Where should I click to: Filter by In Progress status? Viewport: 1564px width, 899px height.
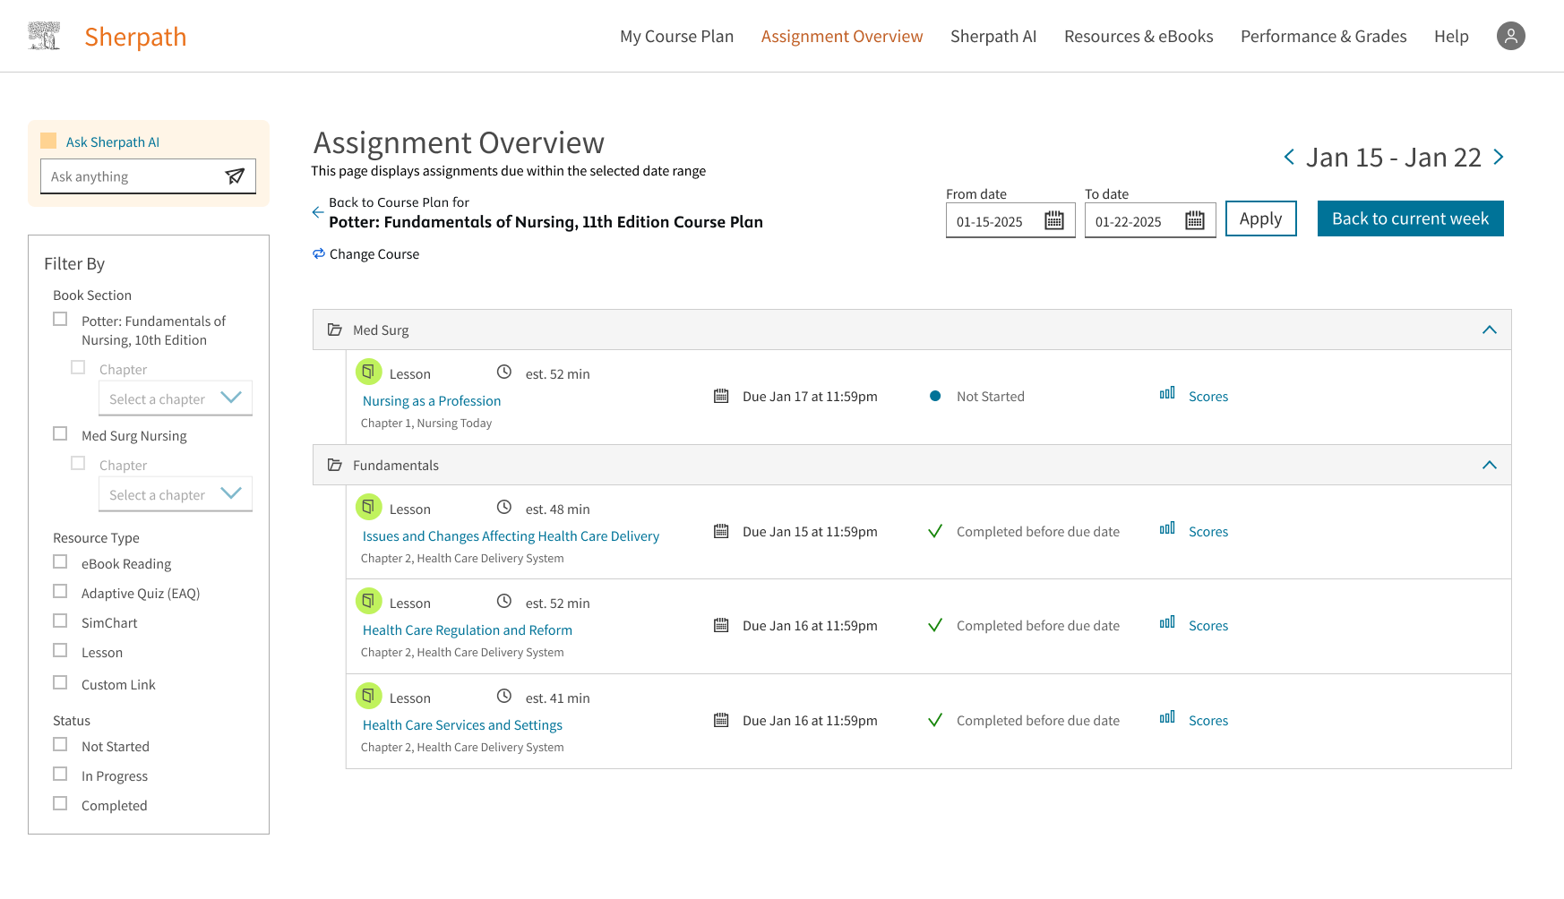(x=60, y=774)
